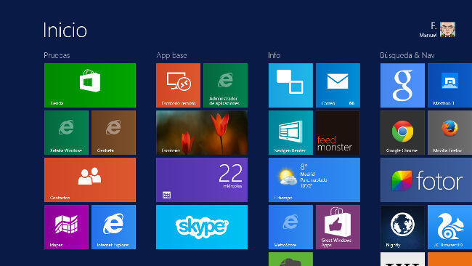Open the Genbeta tile
This screenshot has width=472, height=266.
(113, 132)
